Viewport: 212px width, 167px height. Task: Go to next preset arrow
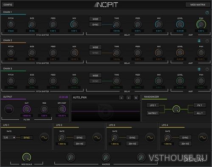point(128,98)
